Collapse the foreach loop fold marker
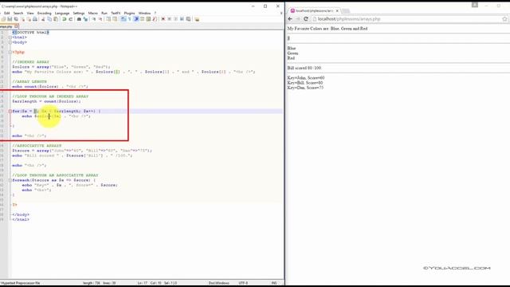The height and width of the screenshot is (287, 510). coord(10,180)
